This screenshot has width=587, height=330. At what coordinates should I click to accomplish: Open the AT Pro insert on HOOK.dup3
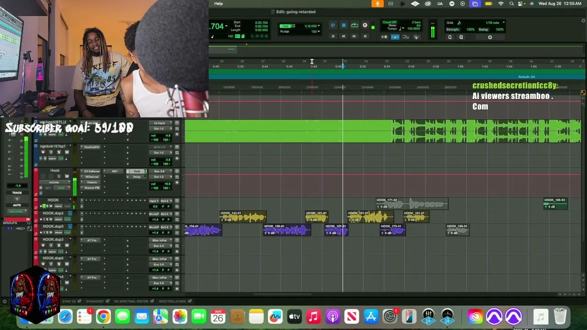click(92, 240)
